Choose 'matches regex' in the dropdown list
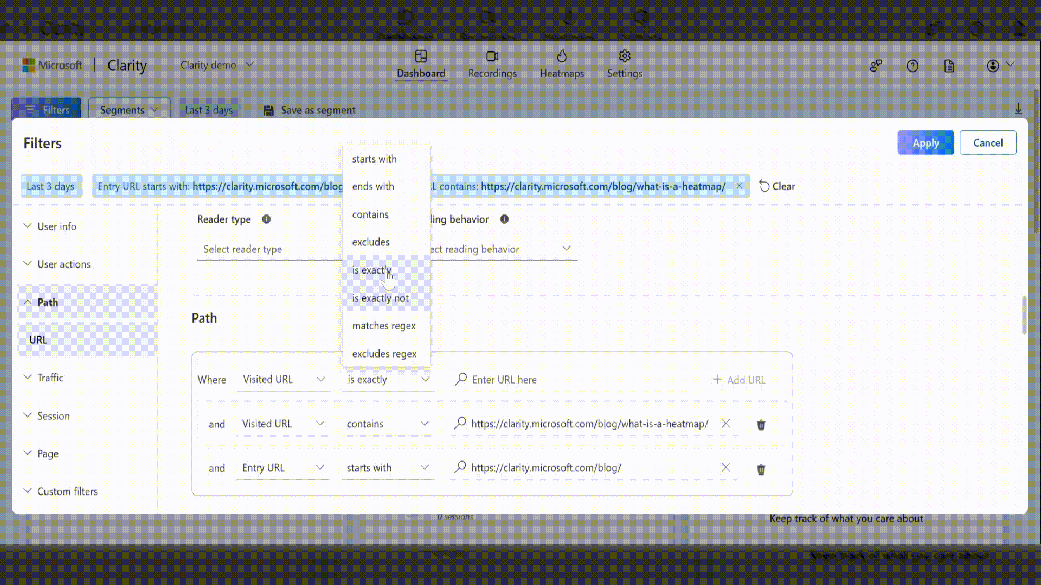The width and height of the screenshot is (1041, 585). (383, 326)
